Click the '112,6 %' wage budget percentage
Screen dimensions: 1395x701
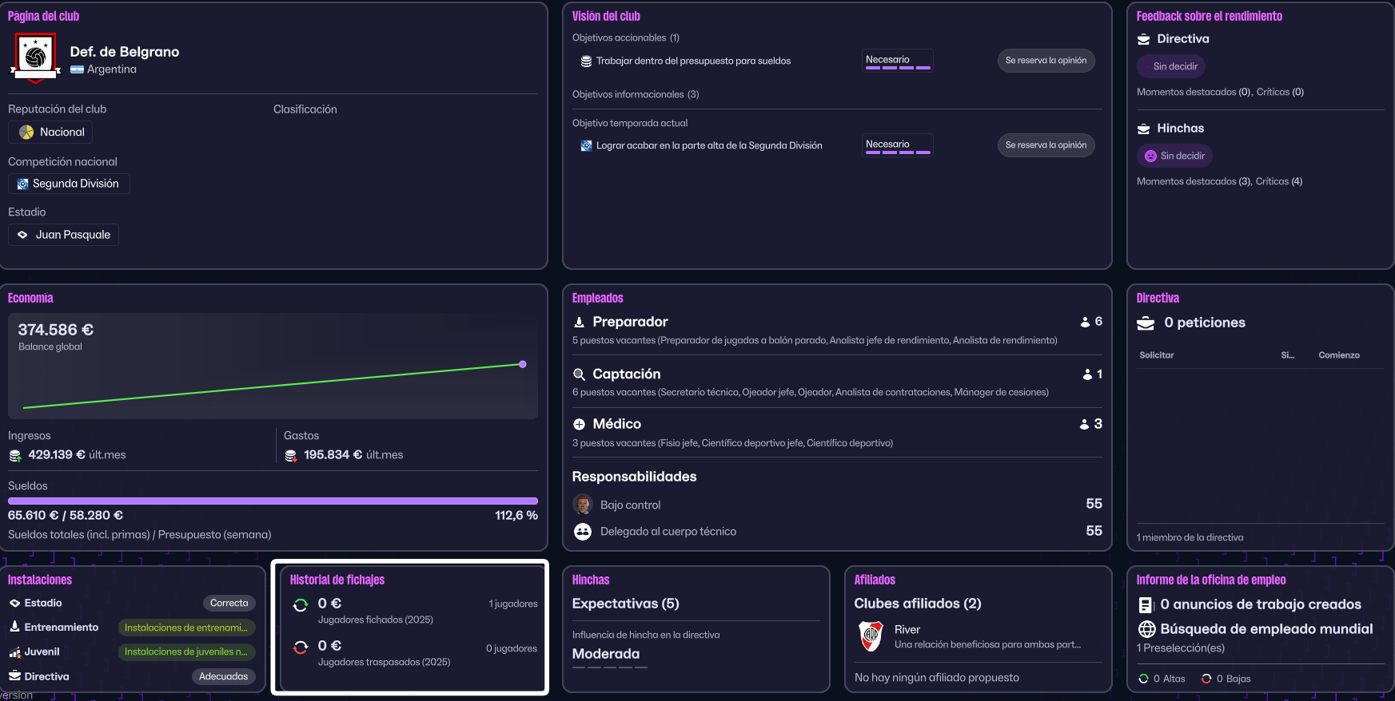(516, 516)
